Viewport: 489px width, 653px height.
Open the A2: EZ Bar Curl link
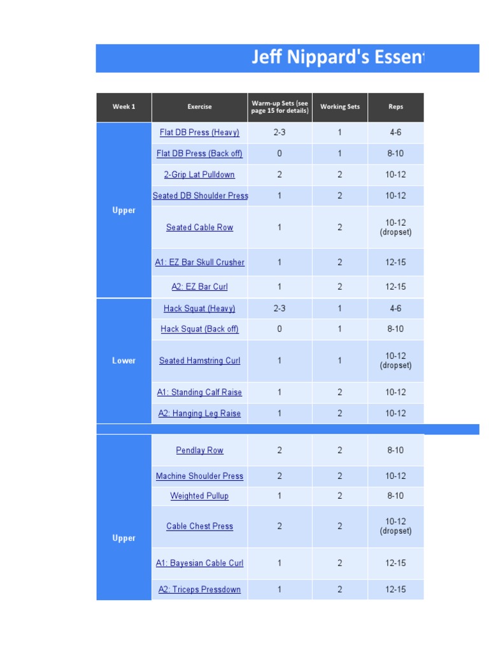click(199, 287)
